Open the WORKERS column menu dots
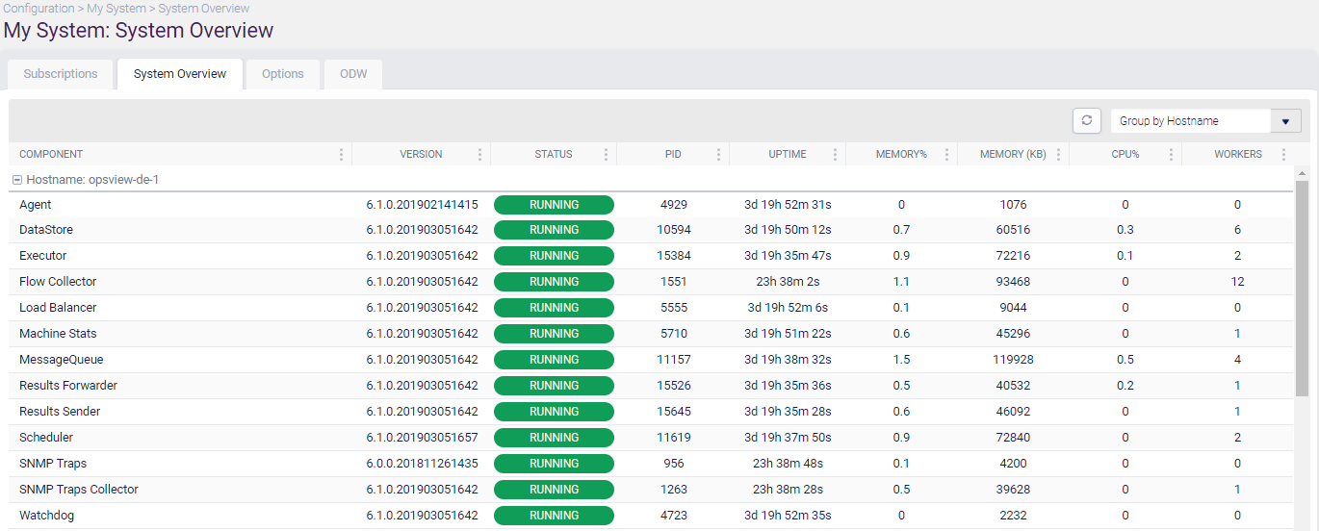Screen dimensions: 1319x531 tap(1283, 154)
